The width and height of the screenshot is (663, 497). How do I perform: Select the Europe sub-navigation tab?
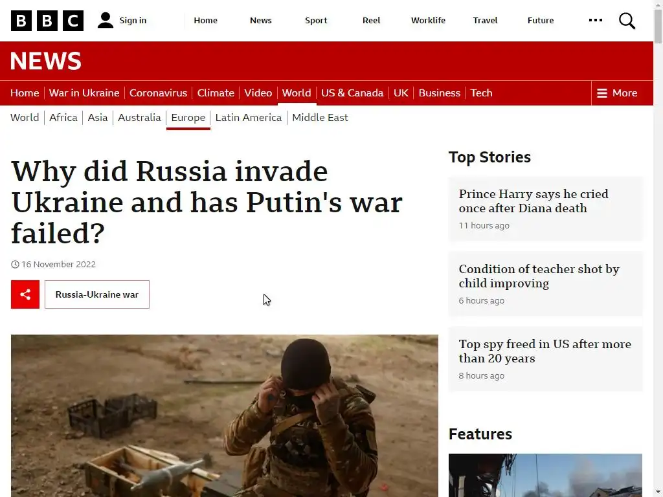click(x=188, y=118)
